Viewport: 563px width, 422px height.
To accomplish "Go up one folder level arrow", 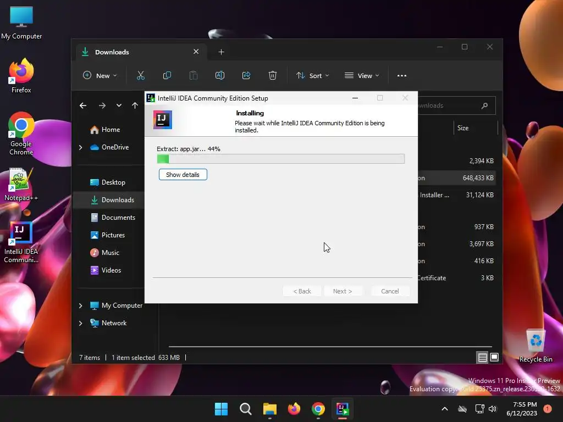I will (135, 105).
